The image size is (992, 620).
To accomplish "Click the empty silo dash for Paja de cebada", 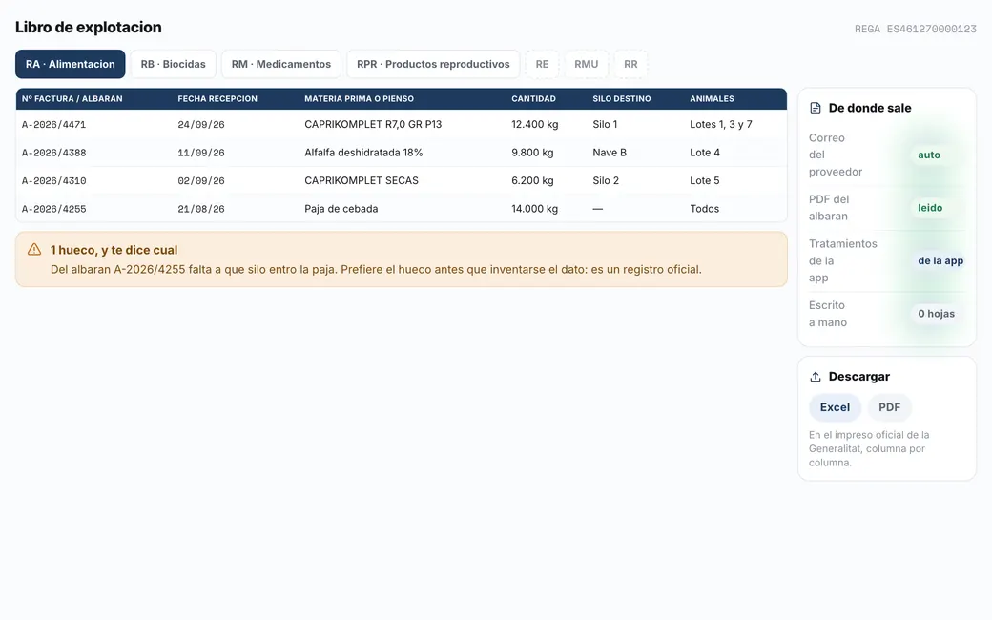I will (x=598, y=209).
